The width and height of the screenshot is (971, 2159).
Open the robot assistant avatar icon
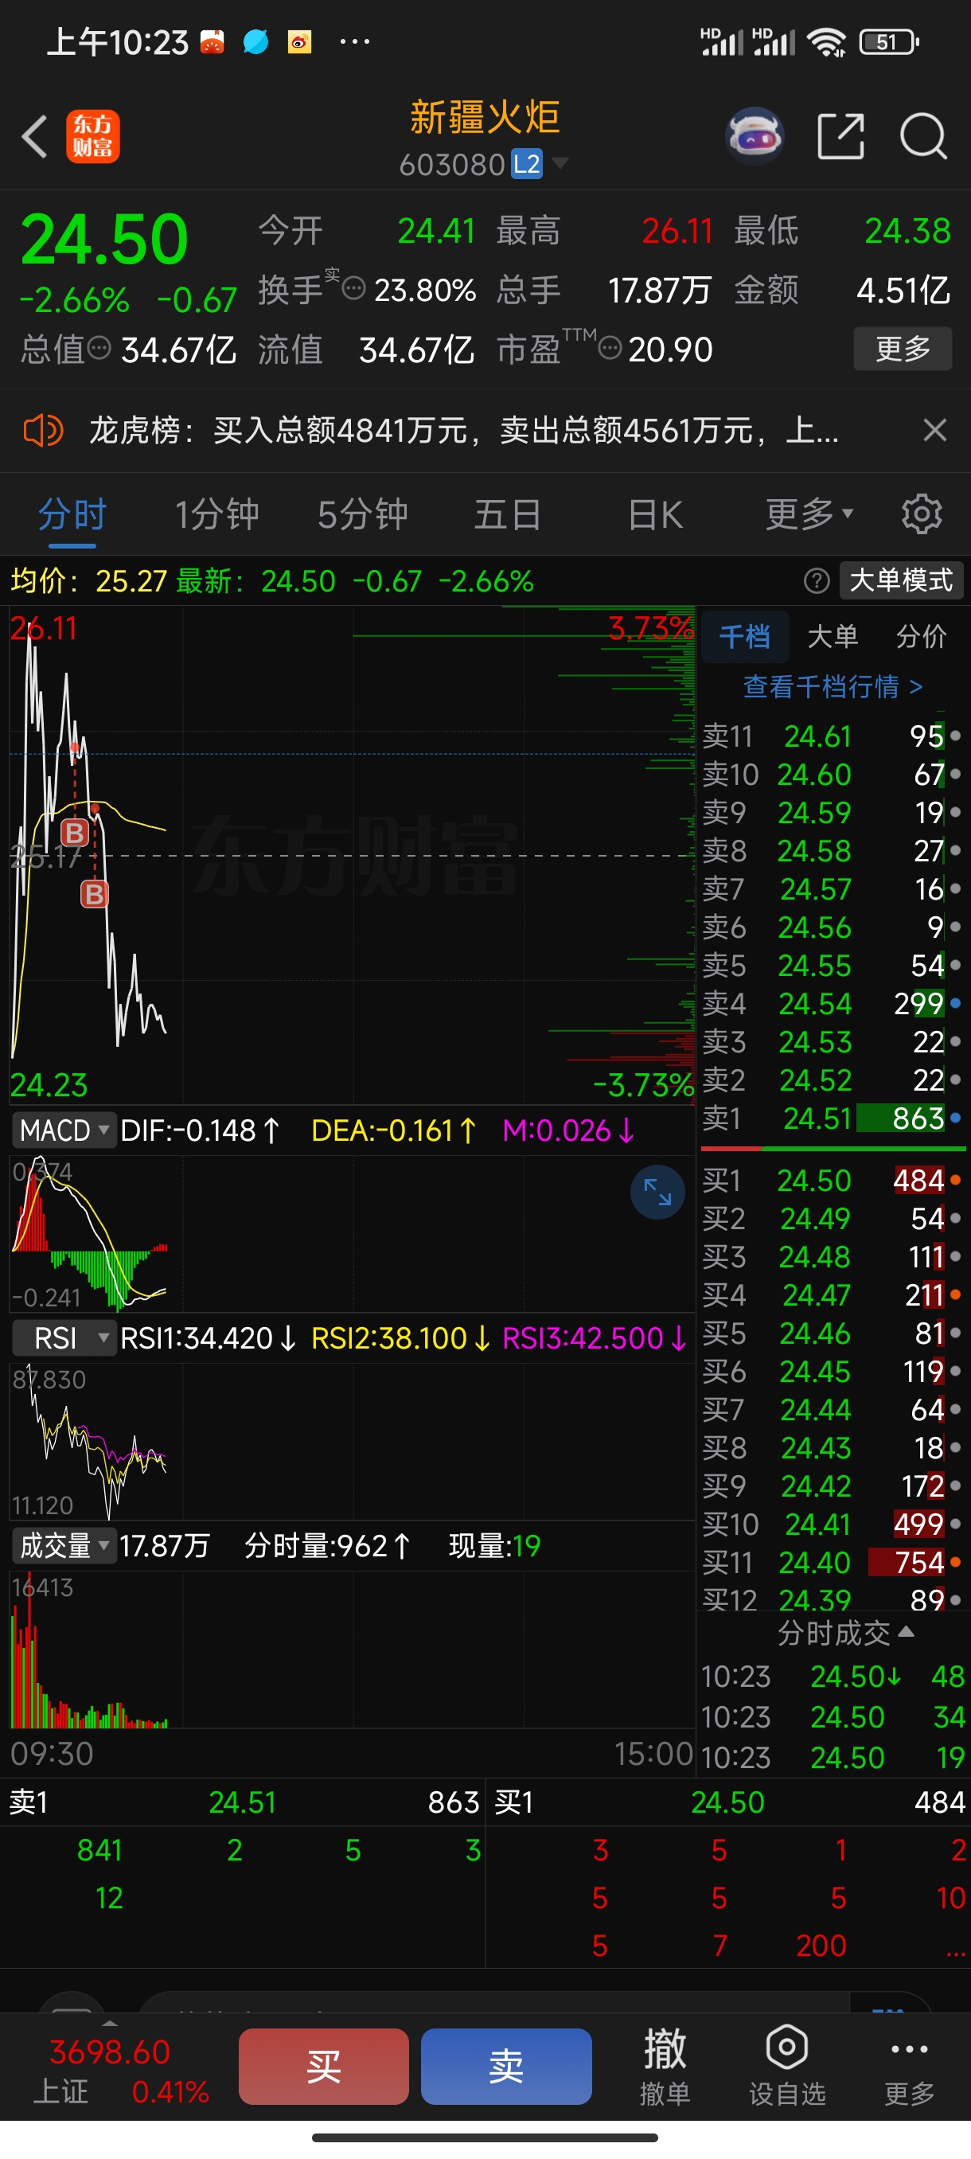tap(755, 135)
